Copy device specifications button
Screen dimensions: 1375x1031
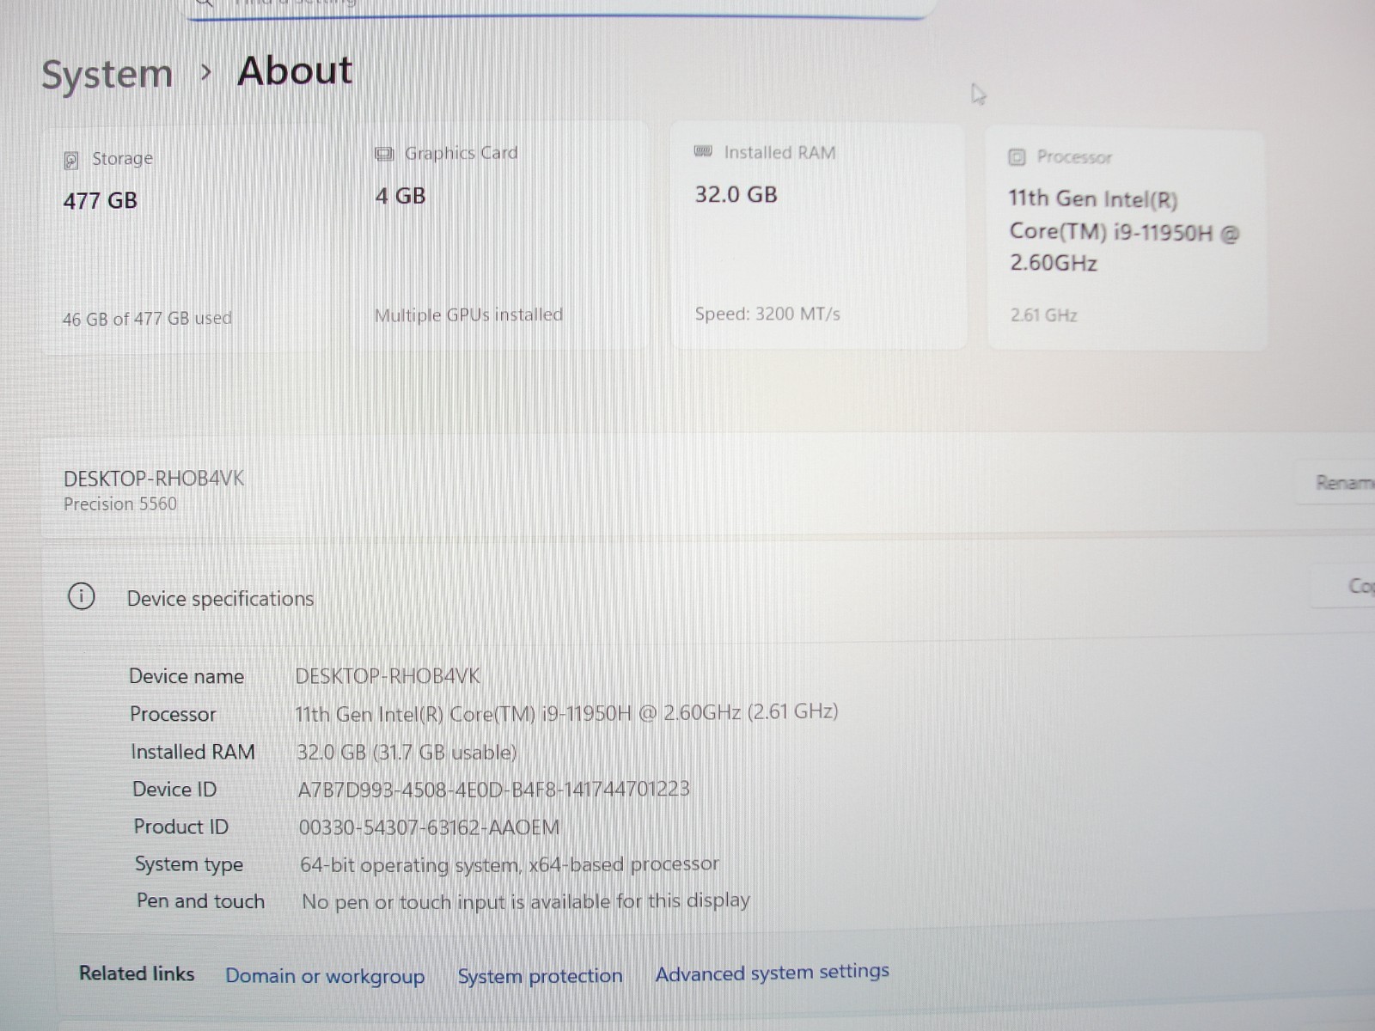[x=1343, y=587]
